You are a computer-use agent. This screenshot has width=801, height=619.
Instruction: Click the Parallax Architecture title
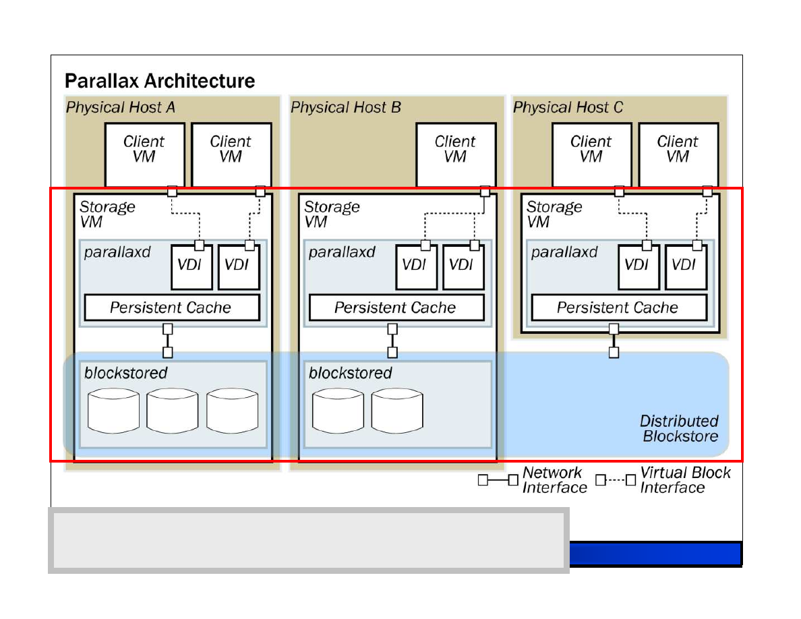[x=160, y=81]
